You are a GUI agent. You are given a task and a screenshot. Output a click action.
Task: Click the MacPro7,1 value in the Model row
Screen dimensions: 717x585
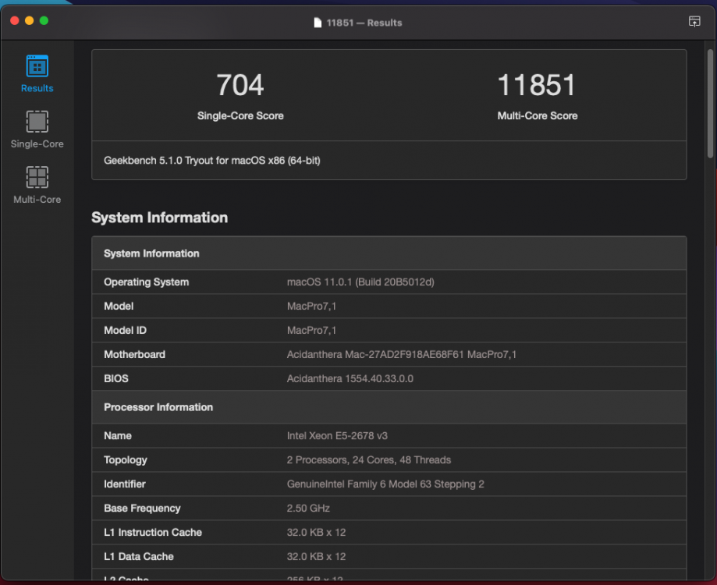pyautogui.click(x=311, y=307)
